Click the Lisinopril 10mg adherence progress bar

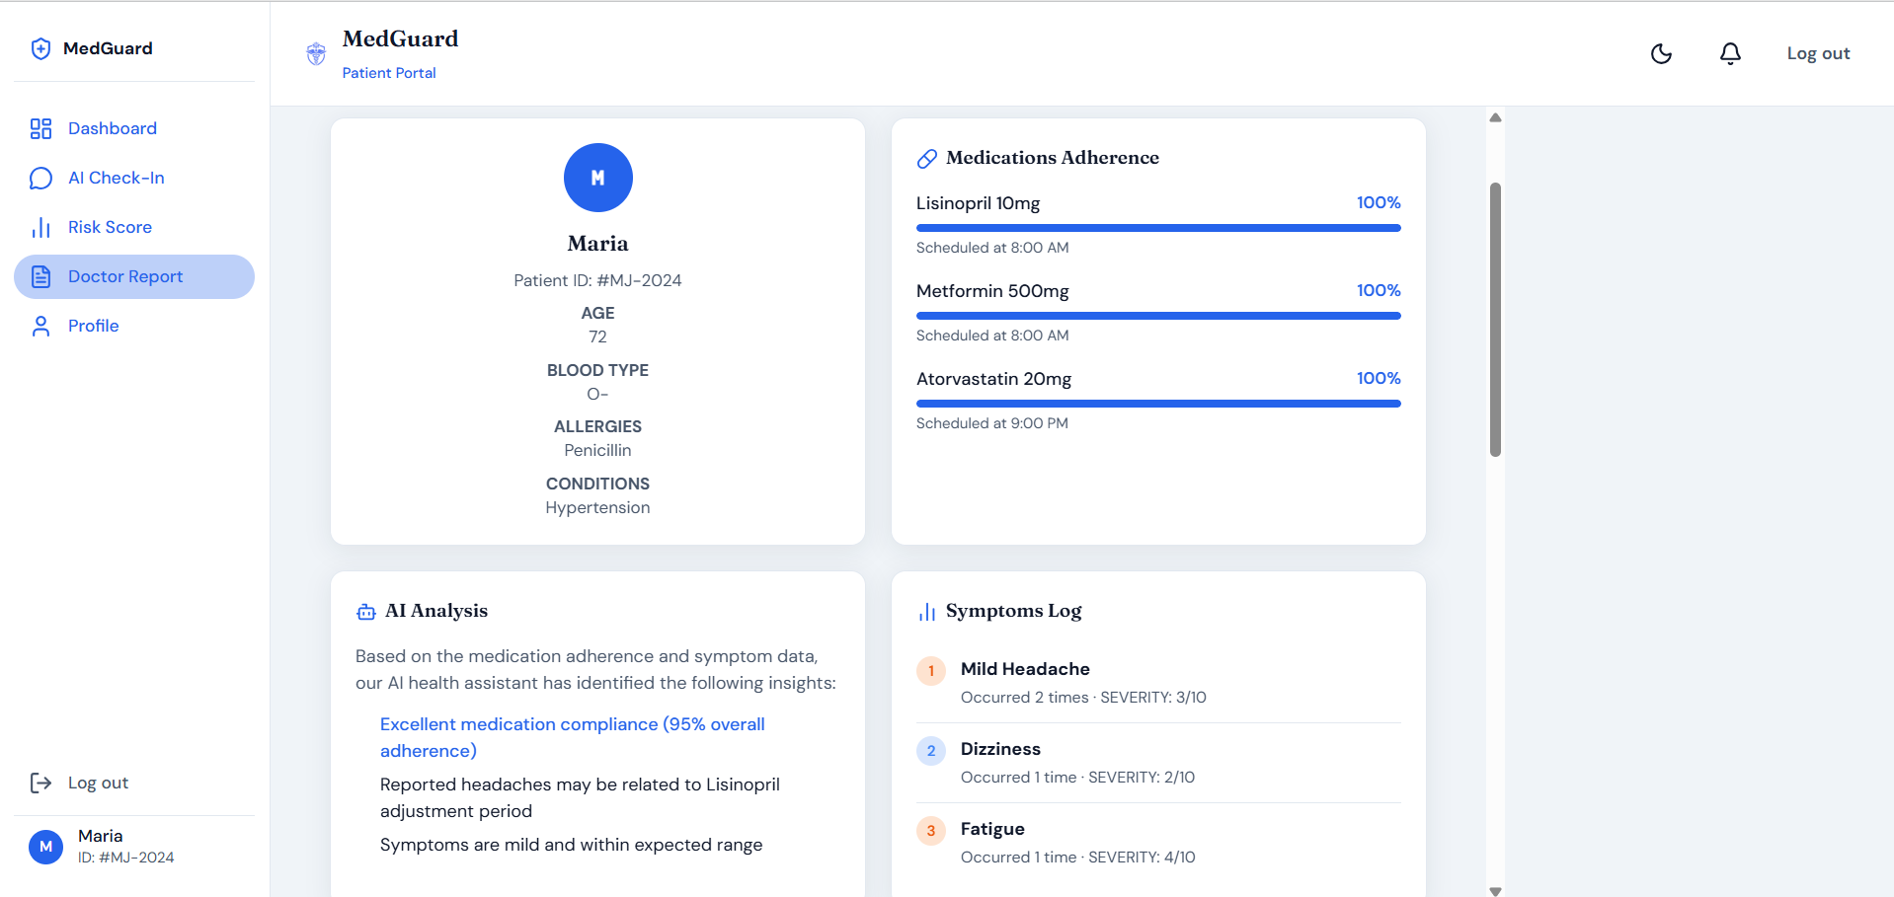coord(1158,228)
